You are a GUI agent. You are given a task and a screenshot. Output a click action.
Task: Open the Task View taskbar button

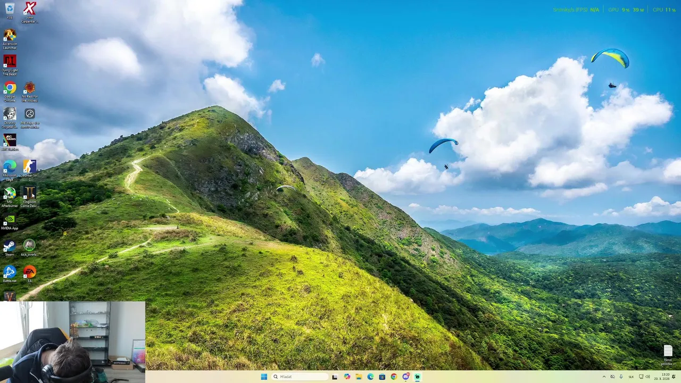335,377
